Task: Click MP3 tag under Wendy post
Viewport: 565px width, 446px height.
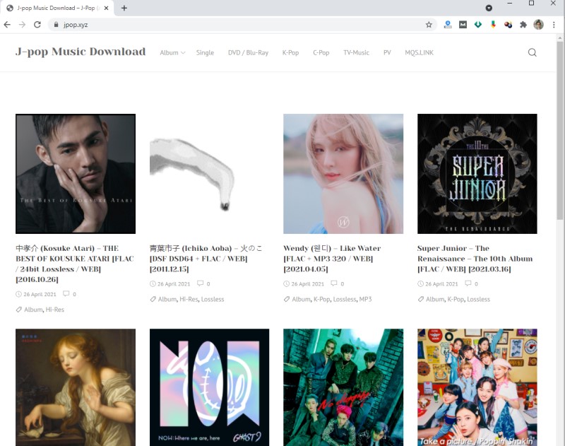Action: pos(365,299)
